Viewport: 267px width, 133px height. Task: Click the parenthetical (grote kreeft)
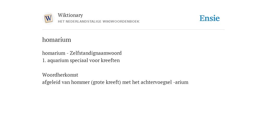click(106, 82)
